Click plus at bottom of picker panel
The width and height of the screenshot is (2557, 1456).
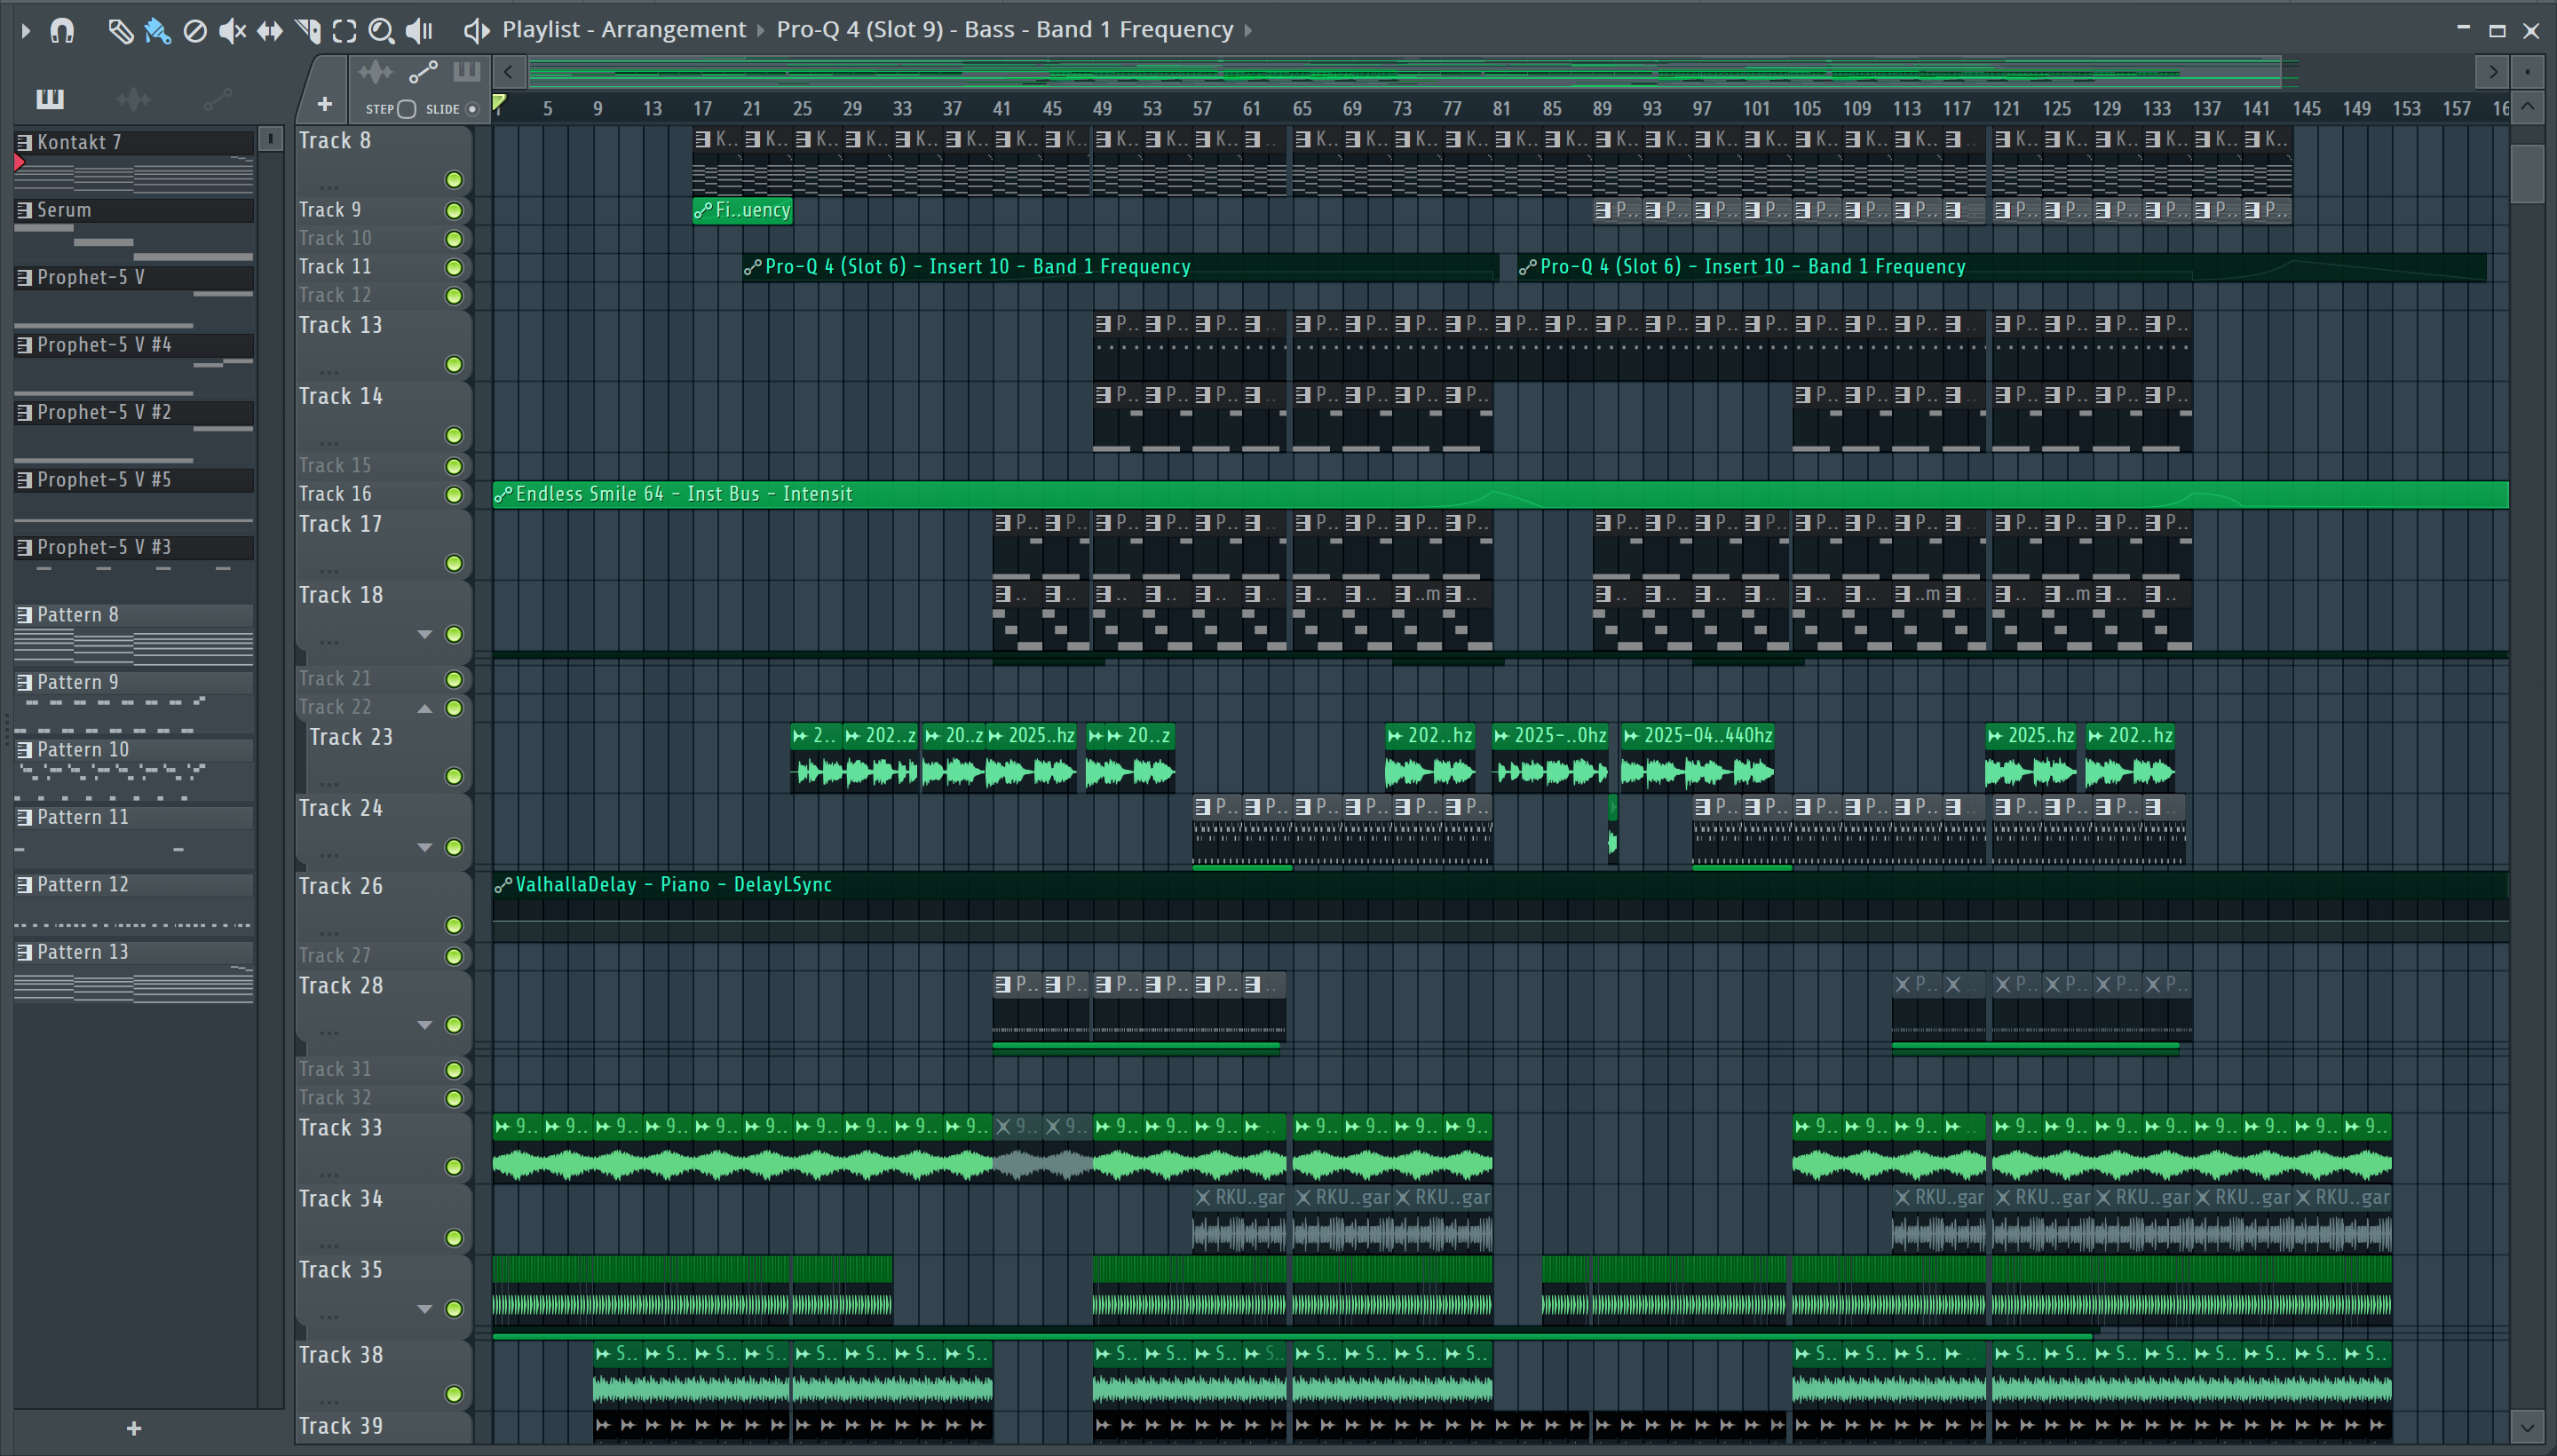[x=134, y=1428]
